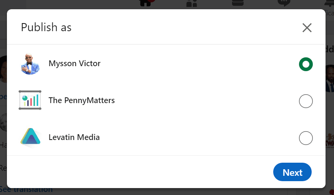Image resolution: width=334 pixels, height=195 pixels.
Task: Choose The PennyMatters radio option
Action: (306, 101)
